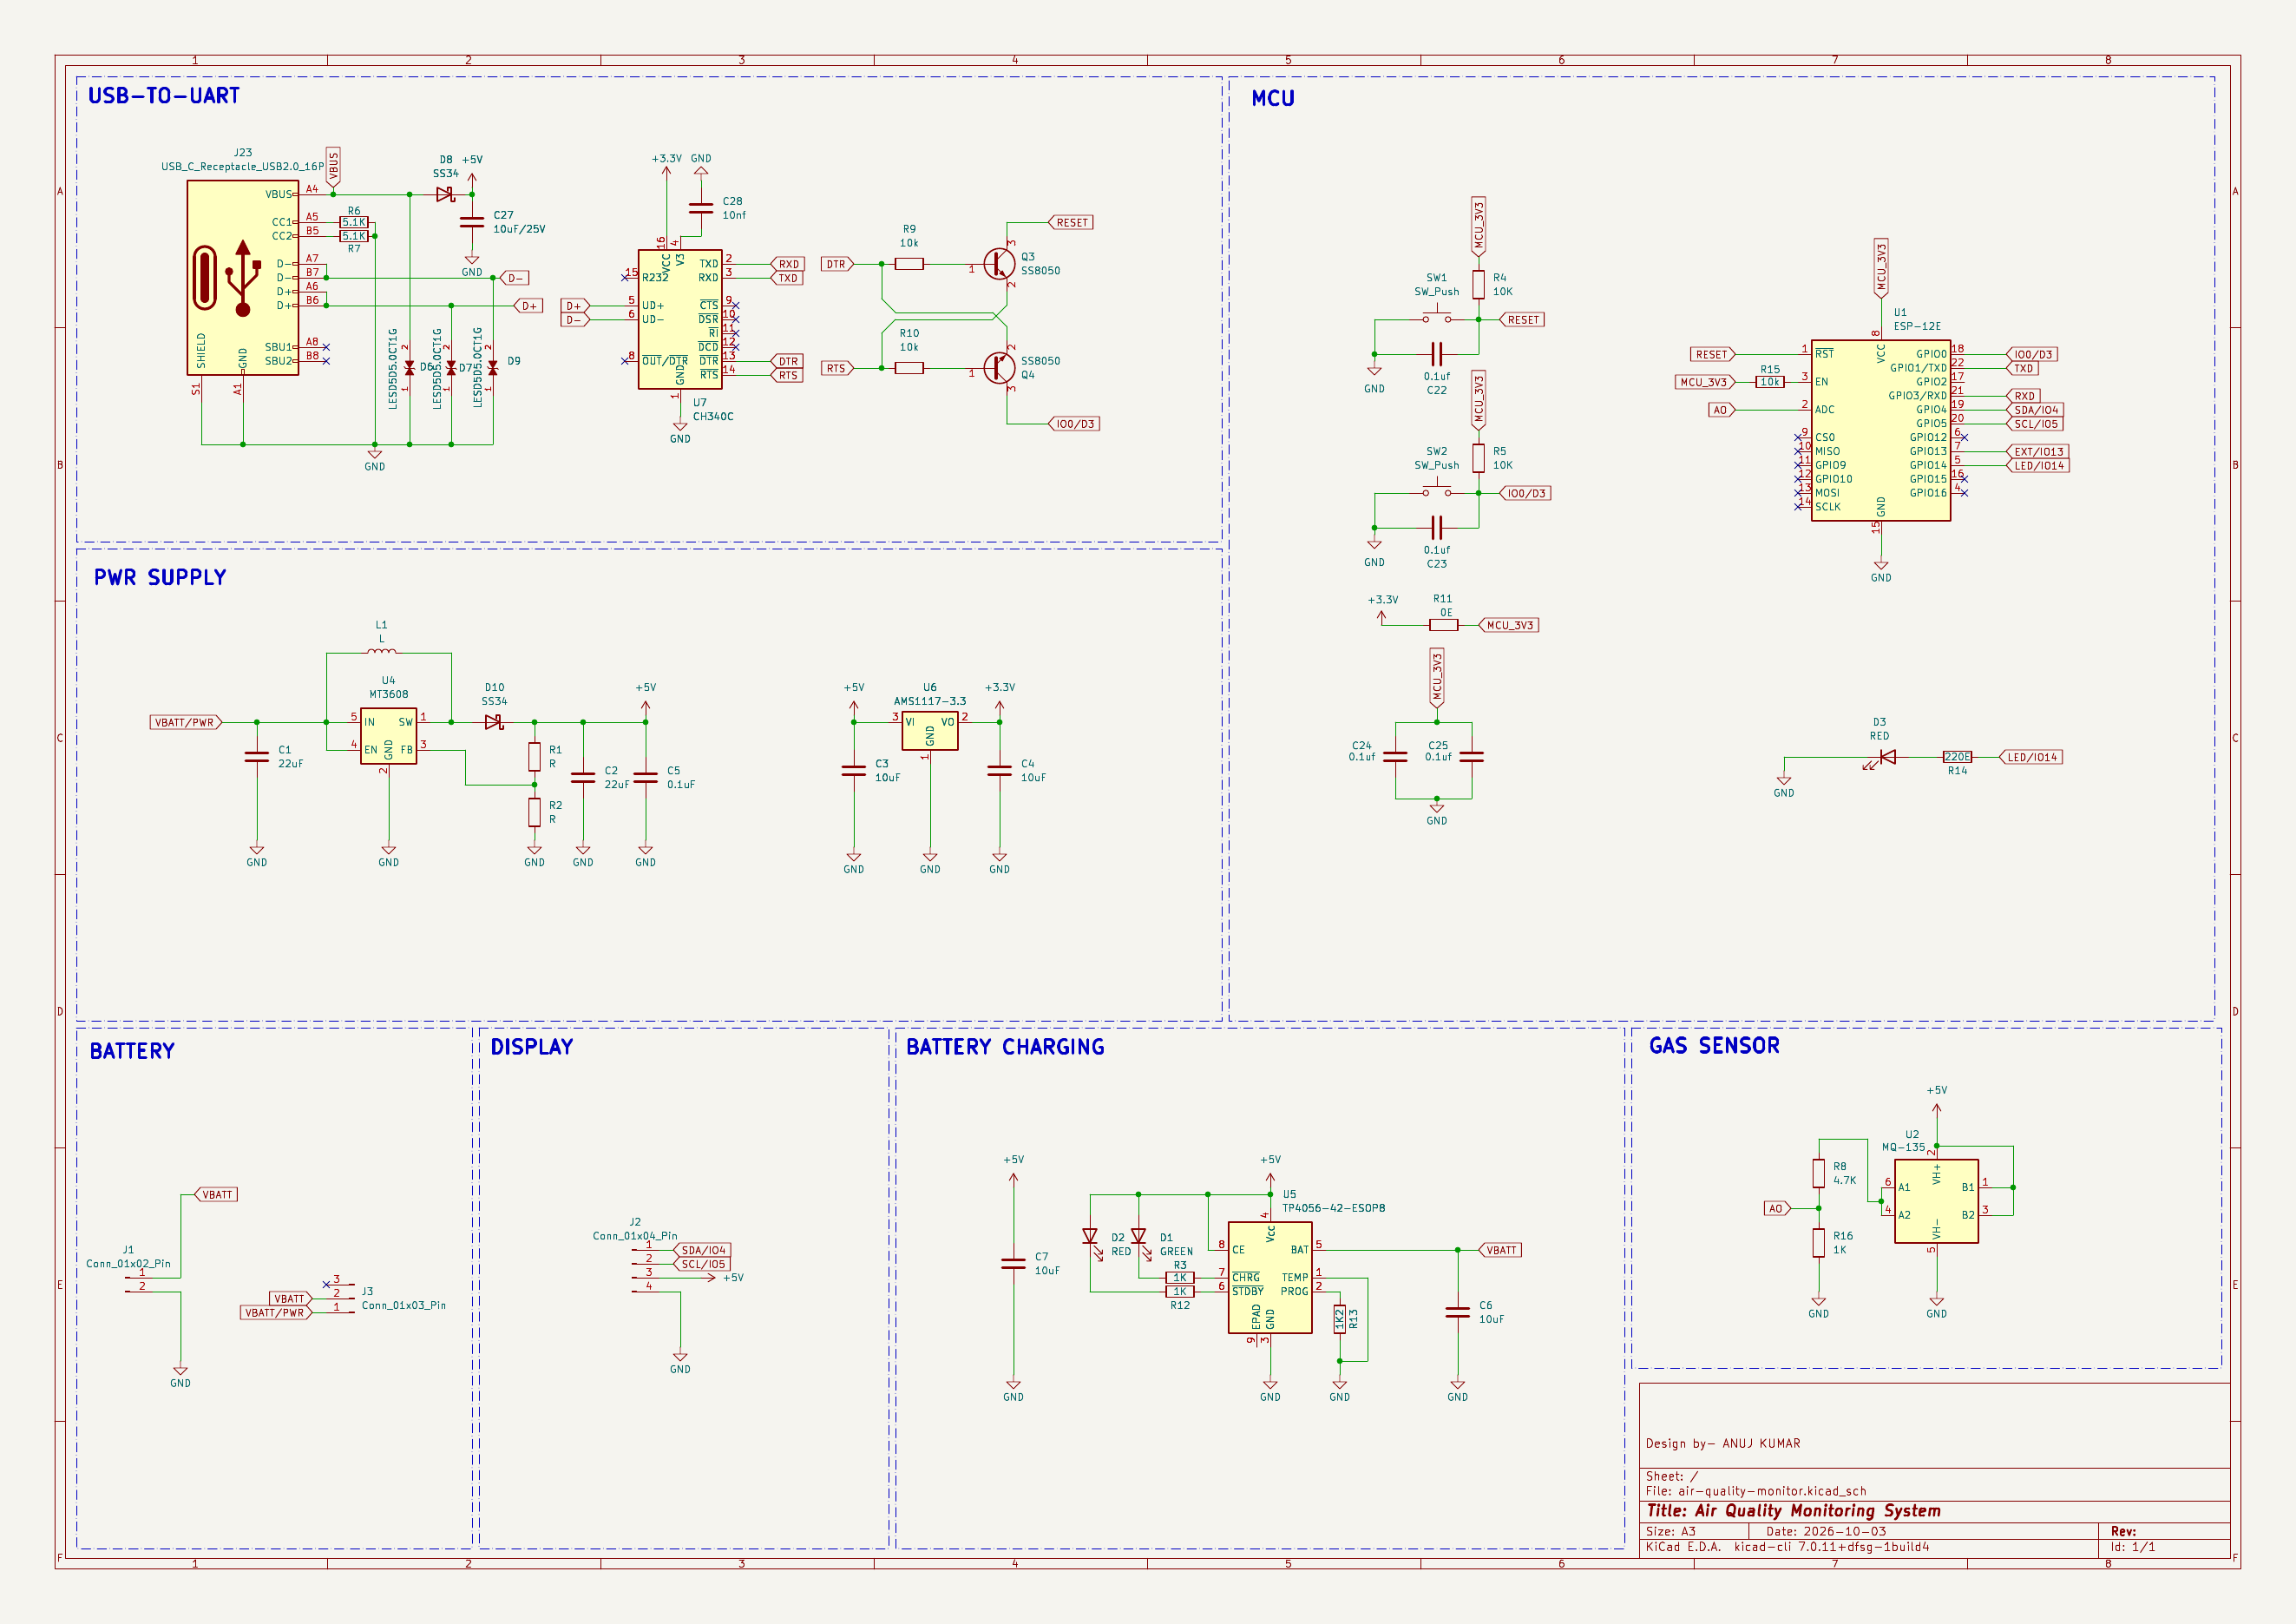
Task: Select the L1 inductor symbol
Action: tap(381, 652)
